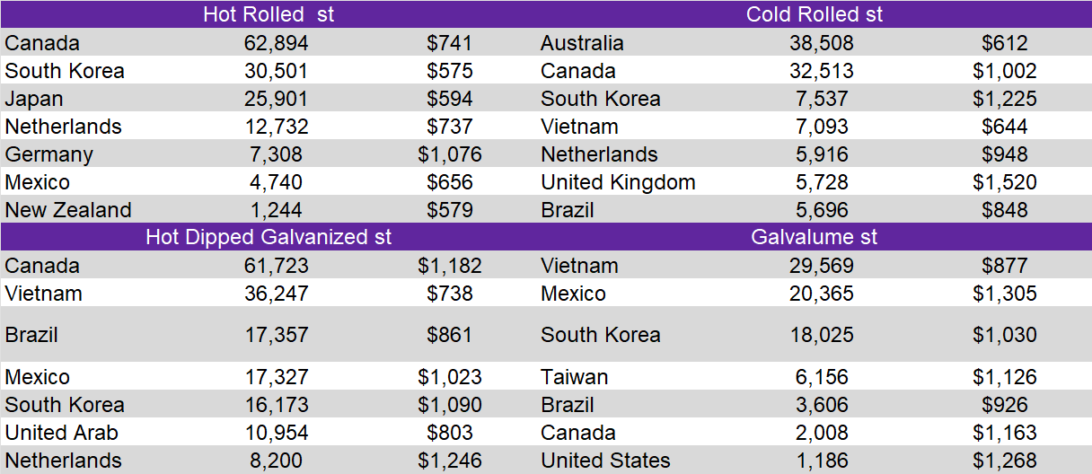
Task: Click the New Zealand cell
Action: click(68, 210)
